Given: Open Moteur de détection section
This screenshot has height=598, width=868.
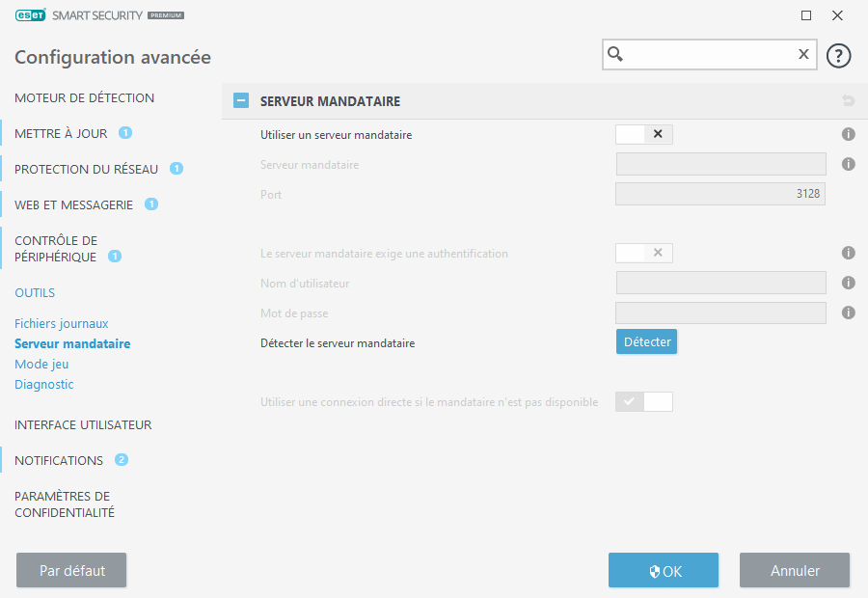Looking at the screenshot, I should (x=84, y=98).
